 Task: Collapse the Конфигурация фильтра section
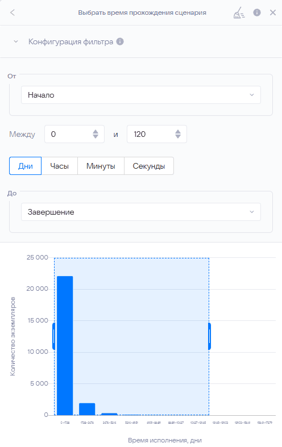click(16, 41)
